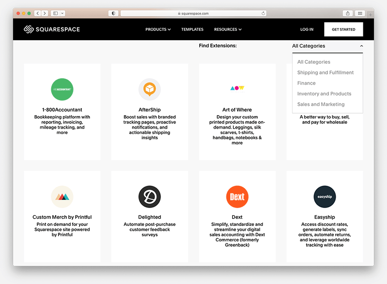Open Custom Merch by Printful title
This screenshot has width=387, height=284.
click(x=62, y=217)
